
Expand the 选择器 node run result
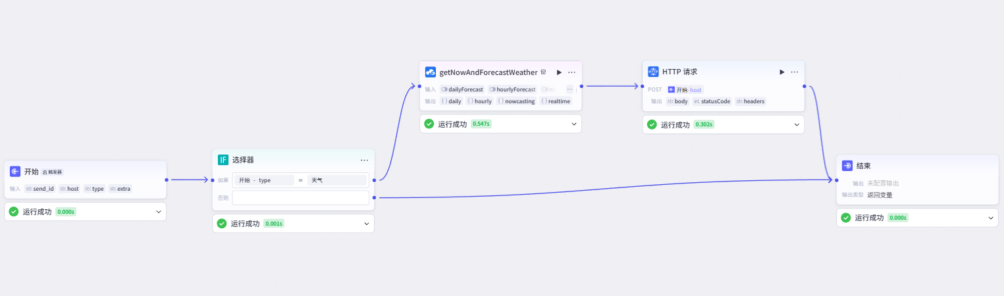click(367, 224)
